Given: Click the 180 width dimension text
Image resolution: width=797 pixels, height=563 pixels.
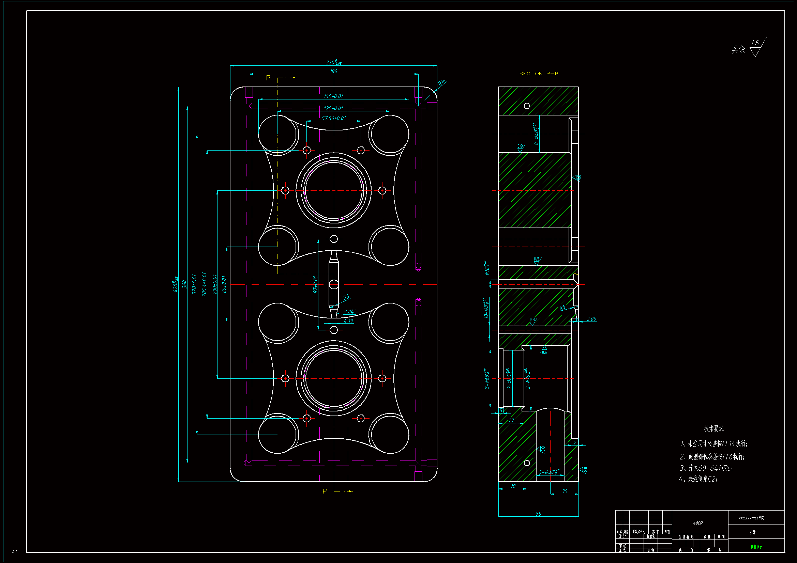Looking at the screenshot, I should pos(333,71).
